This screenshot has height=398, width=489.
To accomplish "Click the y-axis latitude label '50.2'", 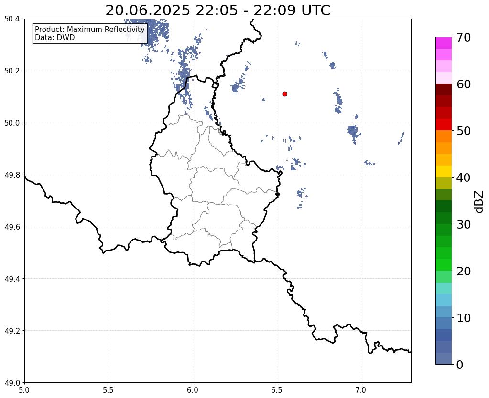I will [12, 71].
